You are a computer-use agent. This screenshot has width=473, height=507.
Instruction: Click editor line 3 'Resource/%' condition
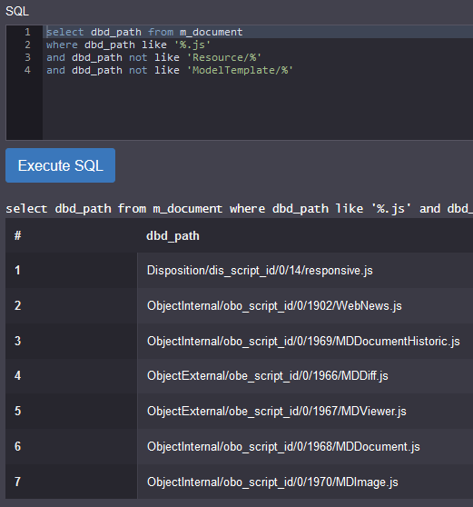pos(153,57)
